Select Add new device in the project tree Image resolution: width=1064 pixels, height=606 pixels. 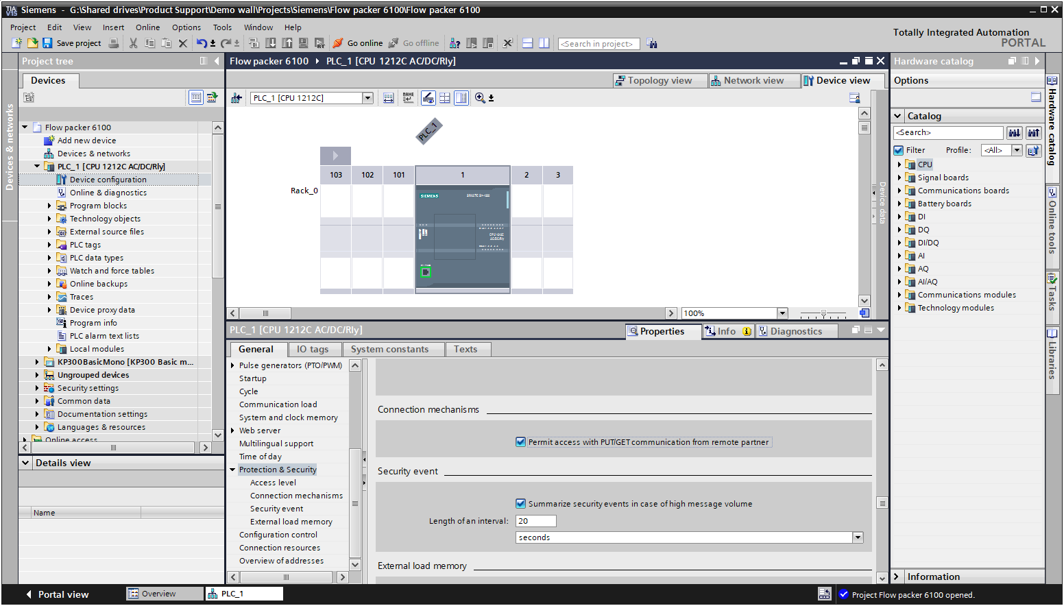86,141
